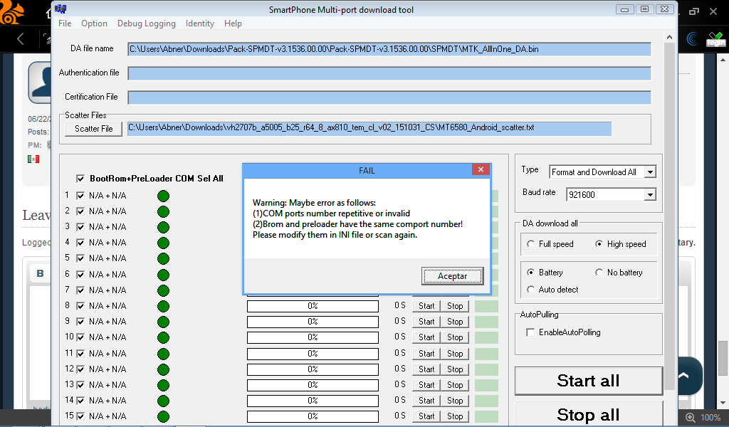Click the download tool title bar app icon

(61, 9)
